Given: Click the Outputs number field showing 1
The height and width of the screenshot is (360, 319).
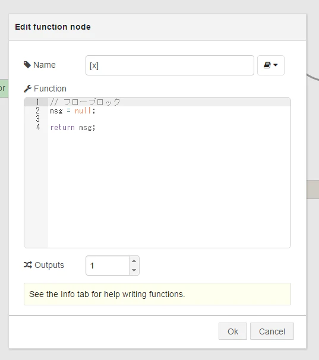Looking at the screenshot, I should pos(108,266).
